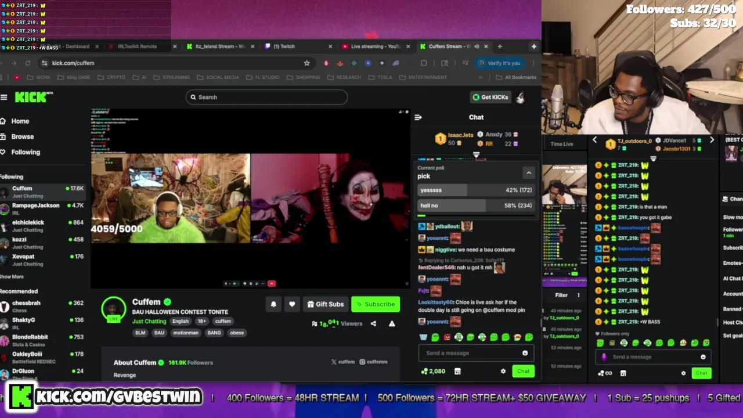The image size is (743, 418).
Task: Follow Cuffem with the heart button
Action: point(292,304)
